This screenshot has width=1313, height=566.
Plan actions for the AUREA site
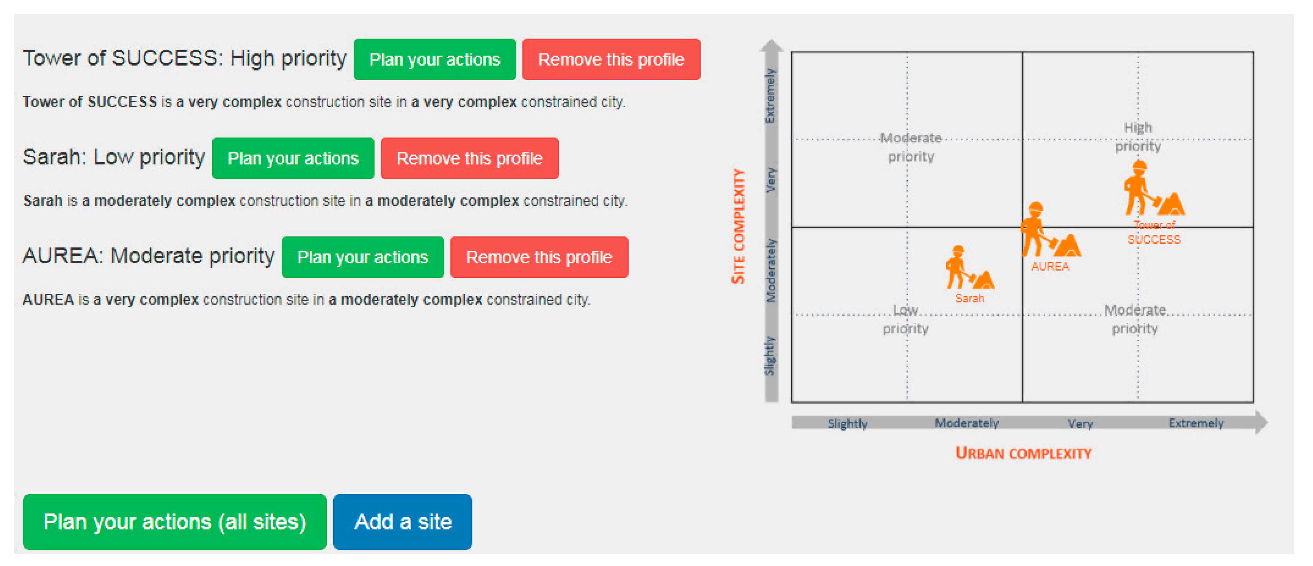click(x=362, y=257)
